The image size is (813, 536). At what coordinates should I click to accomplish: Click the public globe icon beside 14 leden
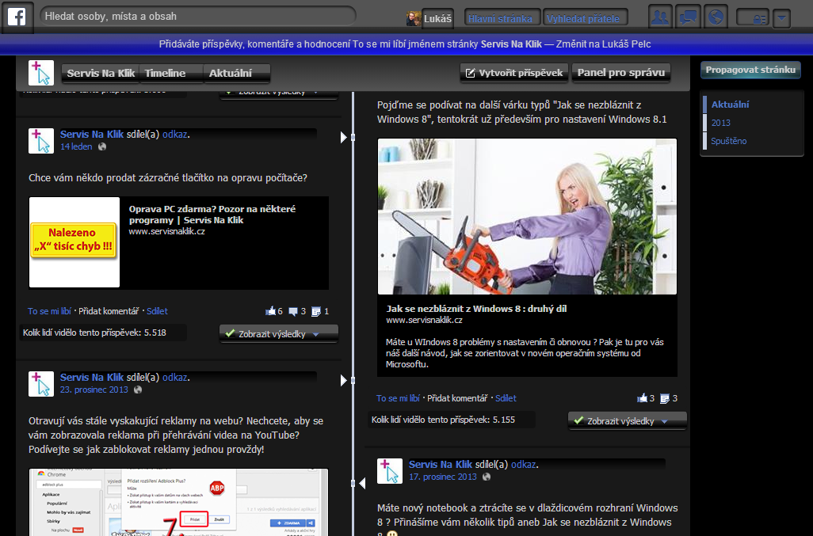coord(102,146)
